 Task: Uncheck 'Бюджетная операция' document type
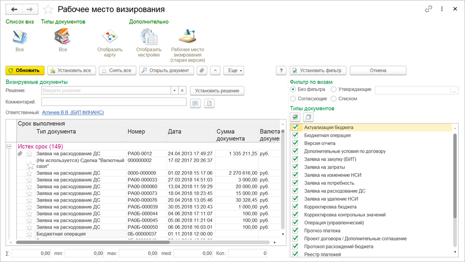coord(295,135)
